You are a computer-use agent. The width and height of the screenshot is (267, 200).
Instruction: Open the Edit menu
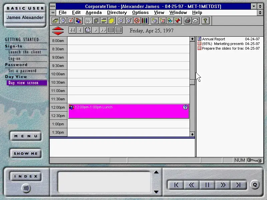76,13
